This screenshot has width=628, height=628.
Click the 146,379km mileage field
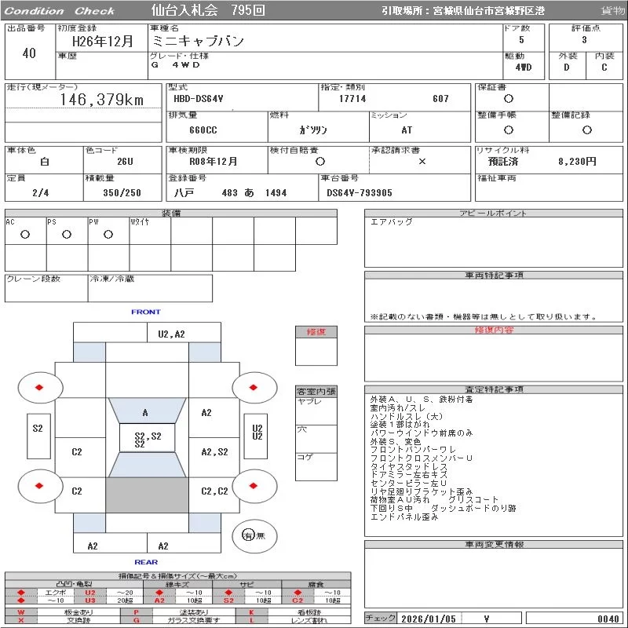(102, 100)
